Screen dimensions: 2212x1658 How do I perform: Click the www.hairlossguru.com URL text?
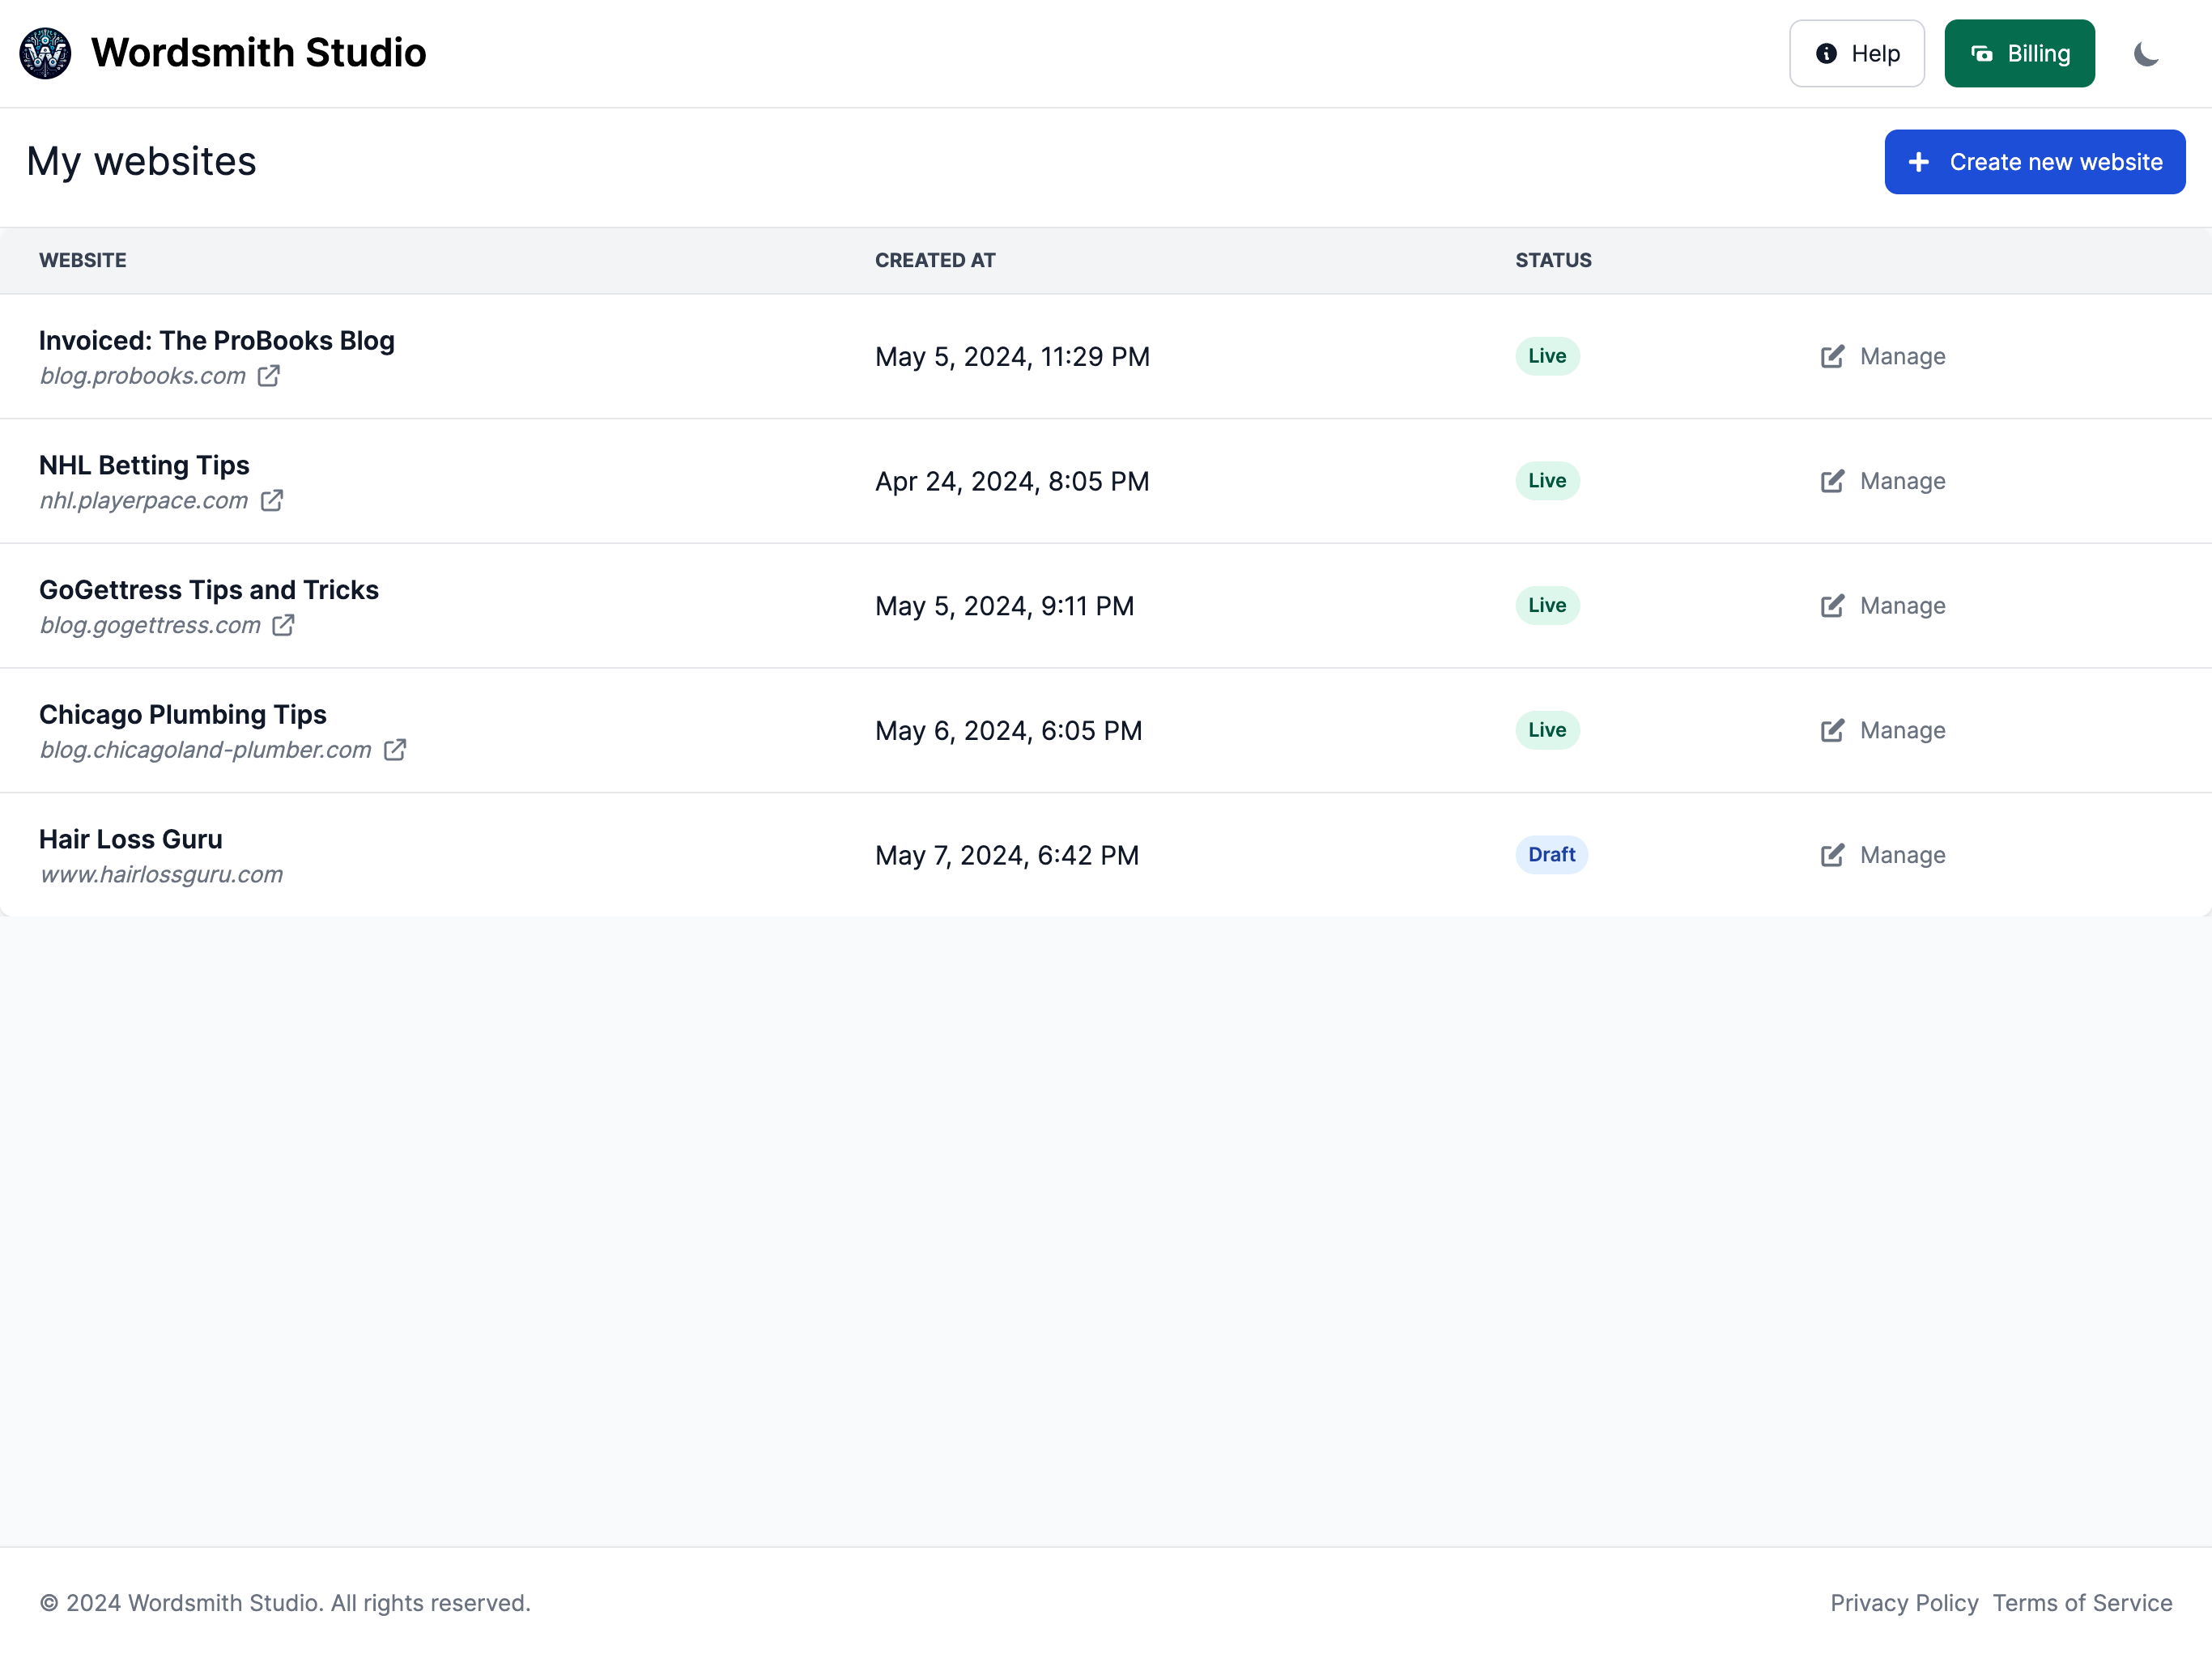[x=162, y=875]
